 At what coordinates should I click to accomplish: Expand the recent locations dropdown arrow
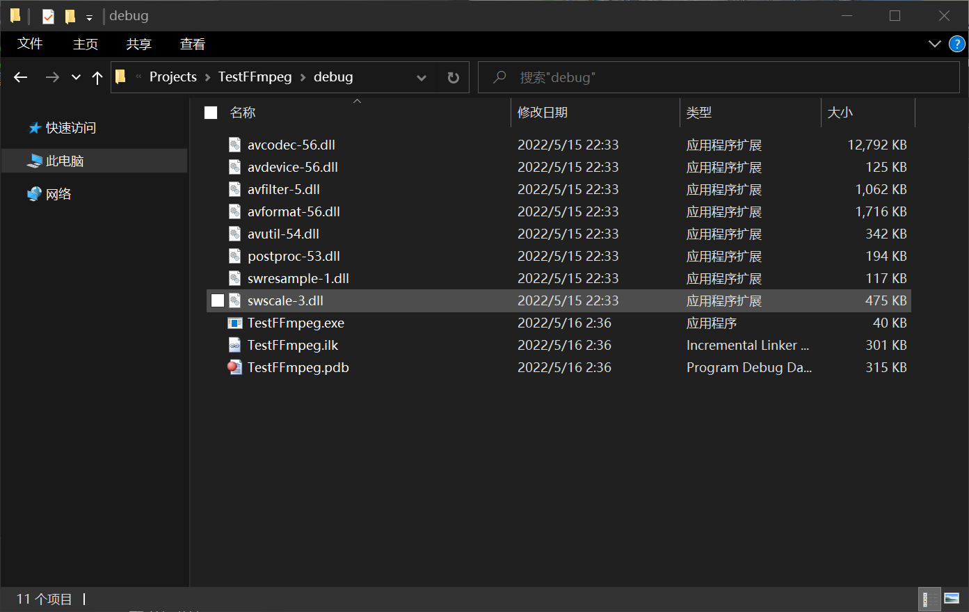pyautogui.click(x=76, y=77)
